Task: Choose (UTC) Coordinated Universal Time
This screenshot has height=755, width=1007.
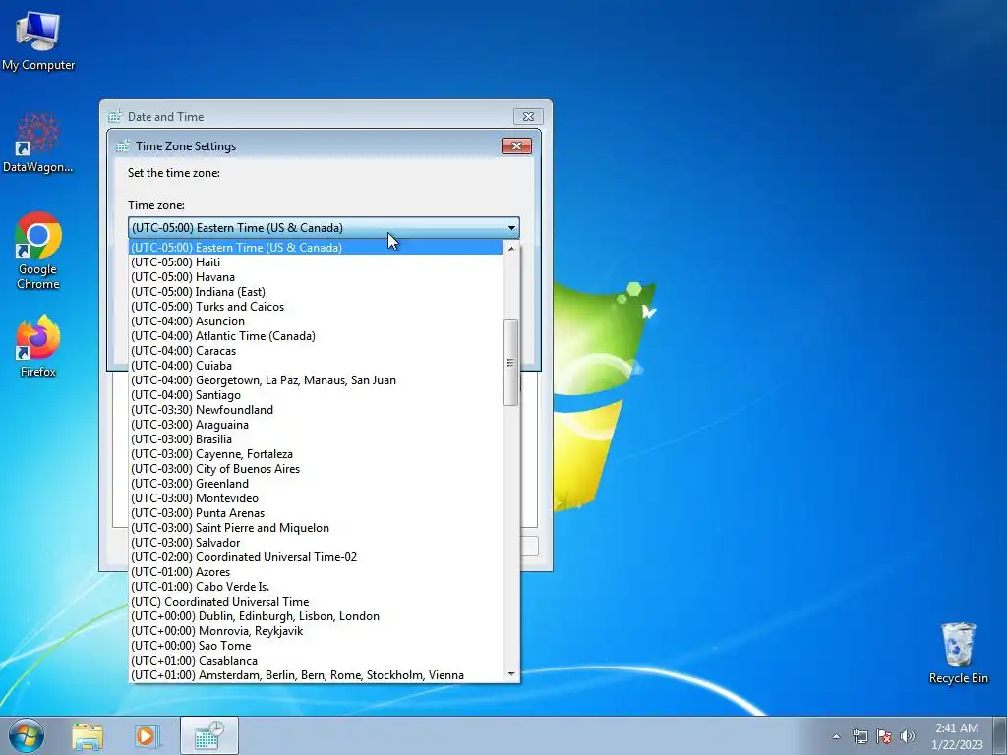Action: pyautogui.click(x=316, y=602)
